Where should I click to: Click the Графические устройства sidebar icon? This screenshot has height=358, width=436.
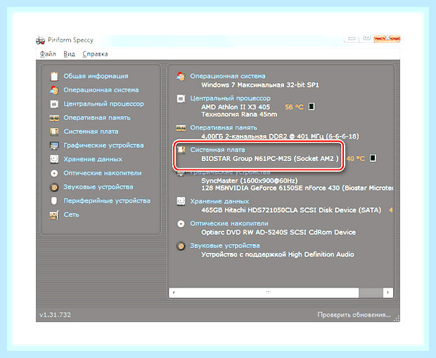tap(54, 146)
